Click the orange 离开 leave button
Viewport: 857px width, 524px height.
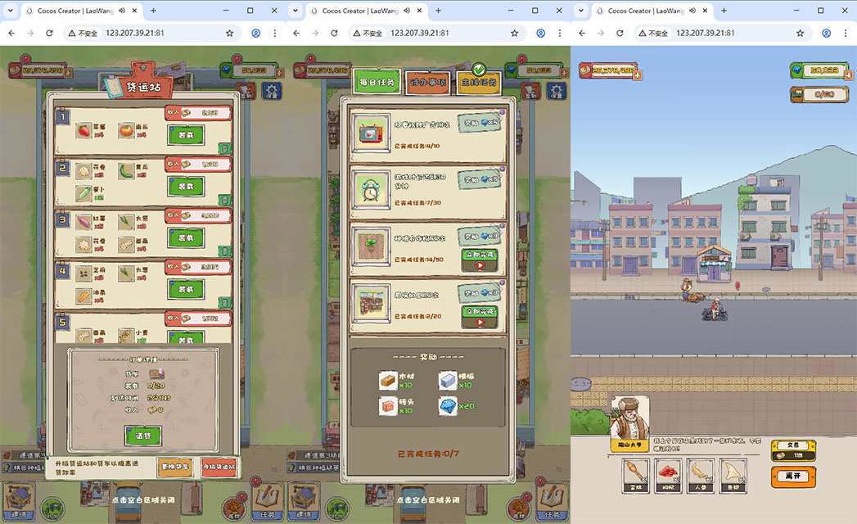[x=792, y=477]
